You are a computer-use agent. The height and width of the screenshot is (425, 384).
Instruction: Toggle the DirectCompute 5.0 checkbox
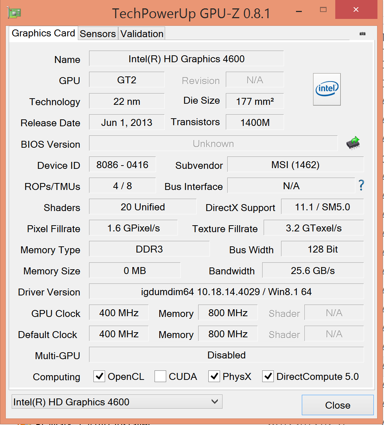coord(268,376)
